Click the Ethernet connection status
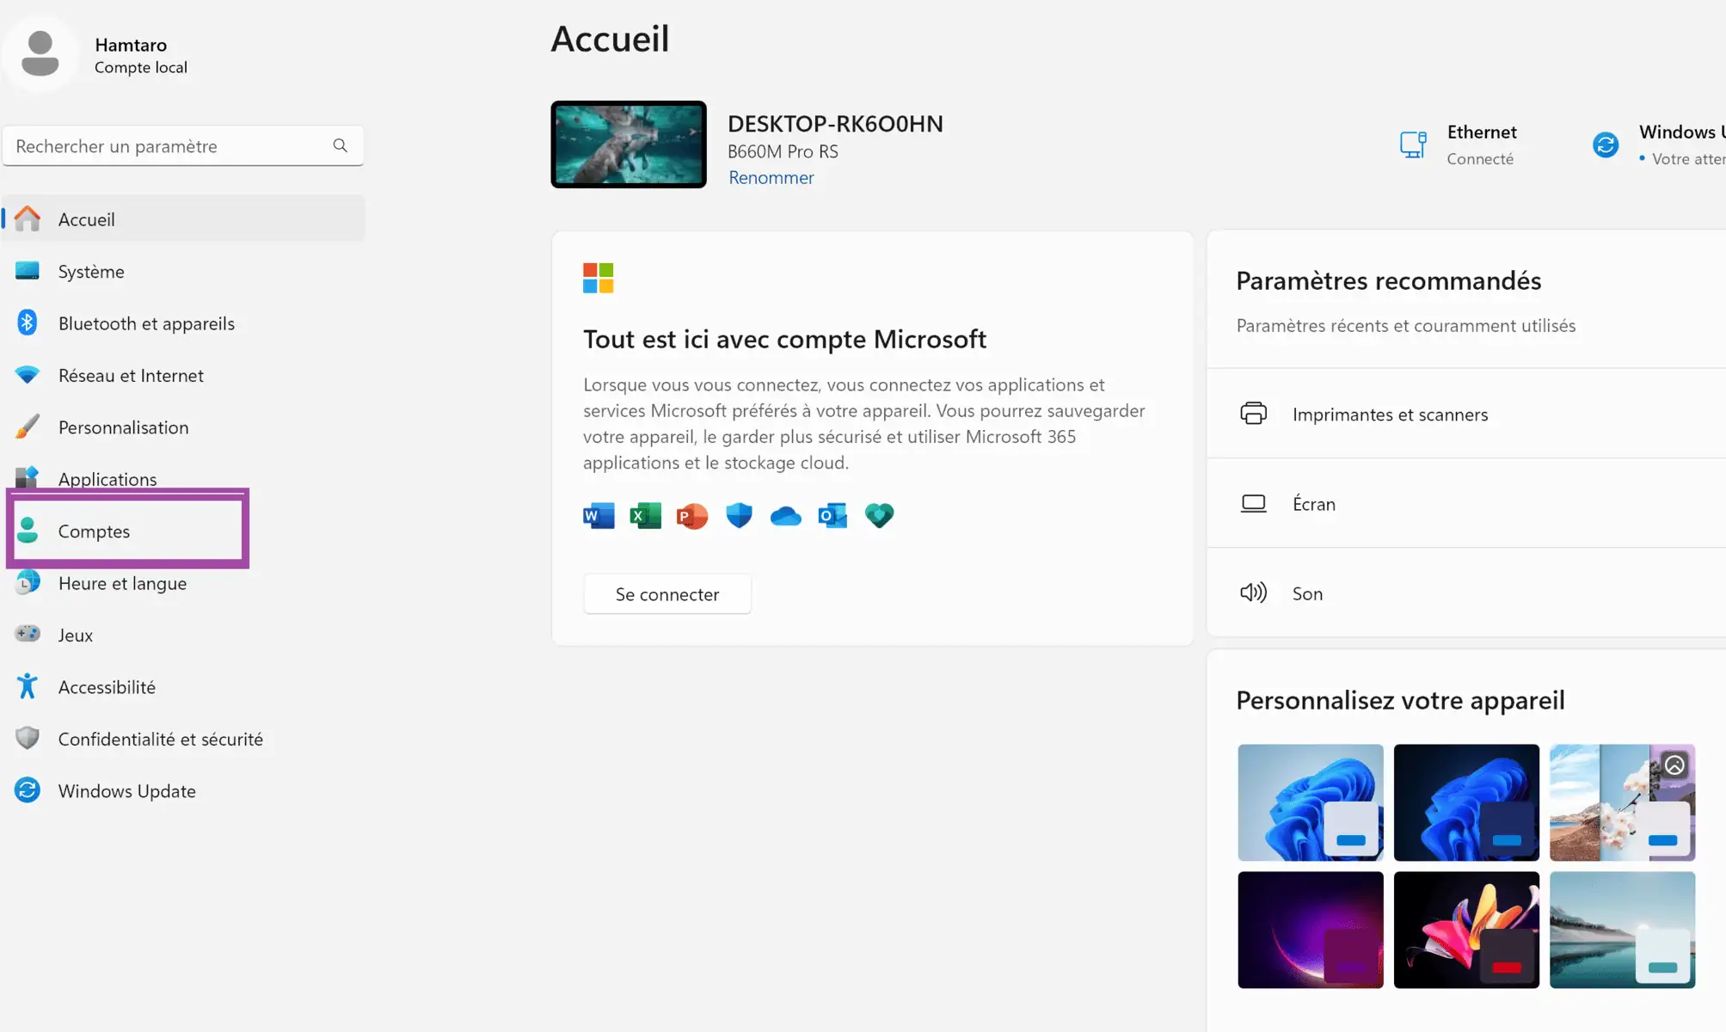Viewport: 1726px width, 1032px height. [x=1481, y=144]
